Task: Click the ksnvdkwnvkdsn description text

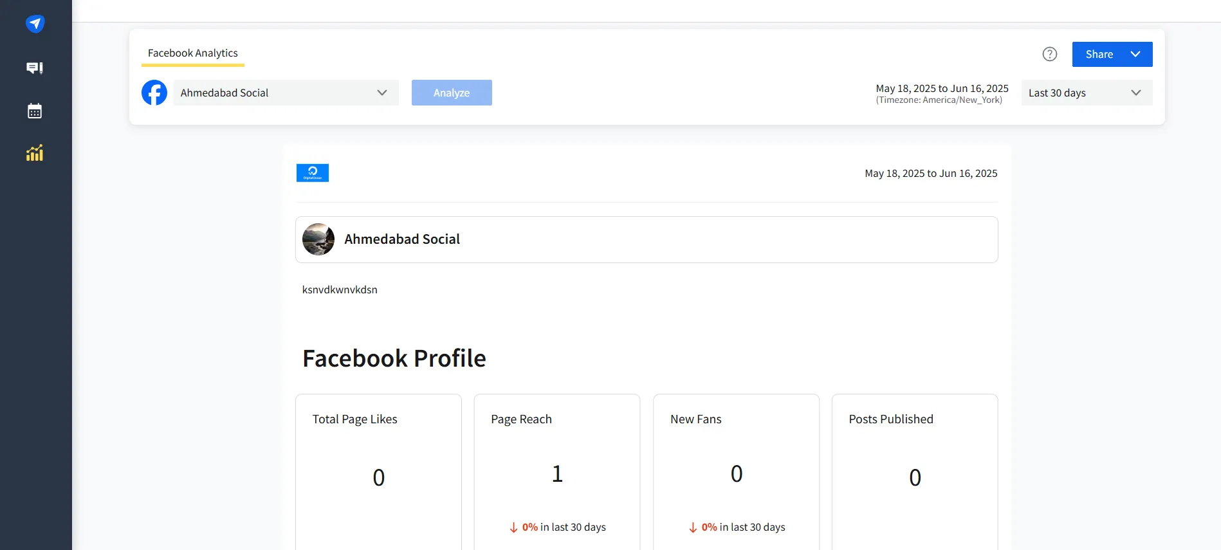Action: coord(340,289)
